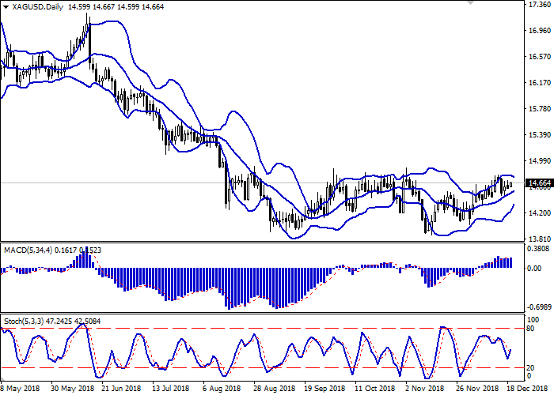Select the MACD(5,34,4) indicator label

[28, 250]
